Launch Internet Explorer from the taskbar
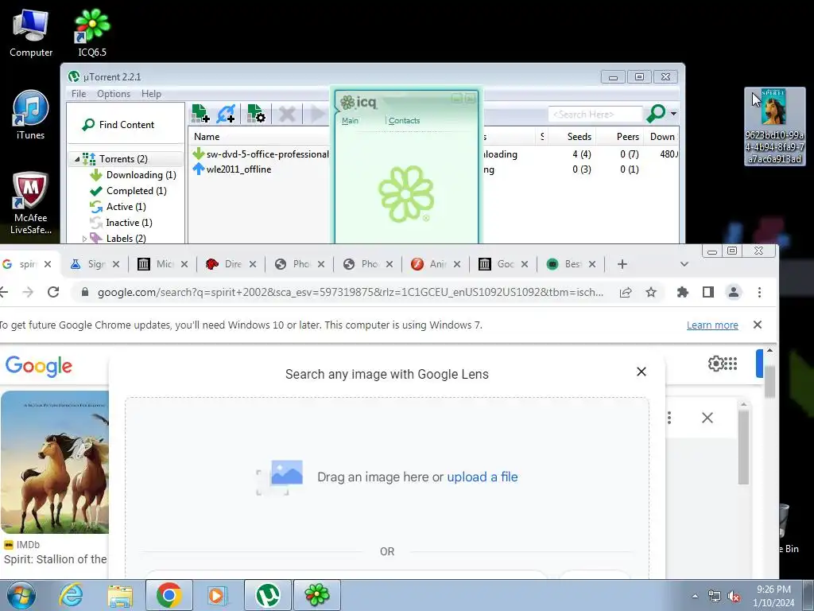 point(71,595)
